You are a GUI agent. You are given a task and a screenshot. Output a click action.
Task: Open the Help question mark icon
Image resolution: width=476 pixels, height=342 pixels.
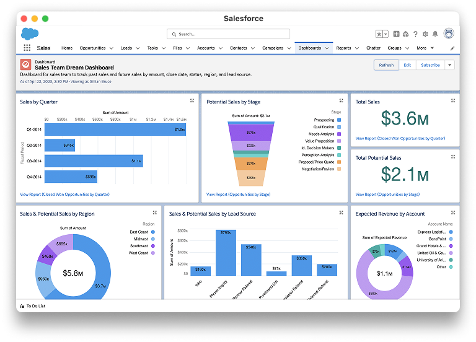[415, 34]
